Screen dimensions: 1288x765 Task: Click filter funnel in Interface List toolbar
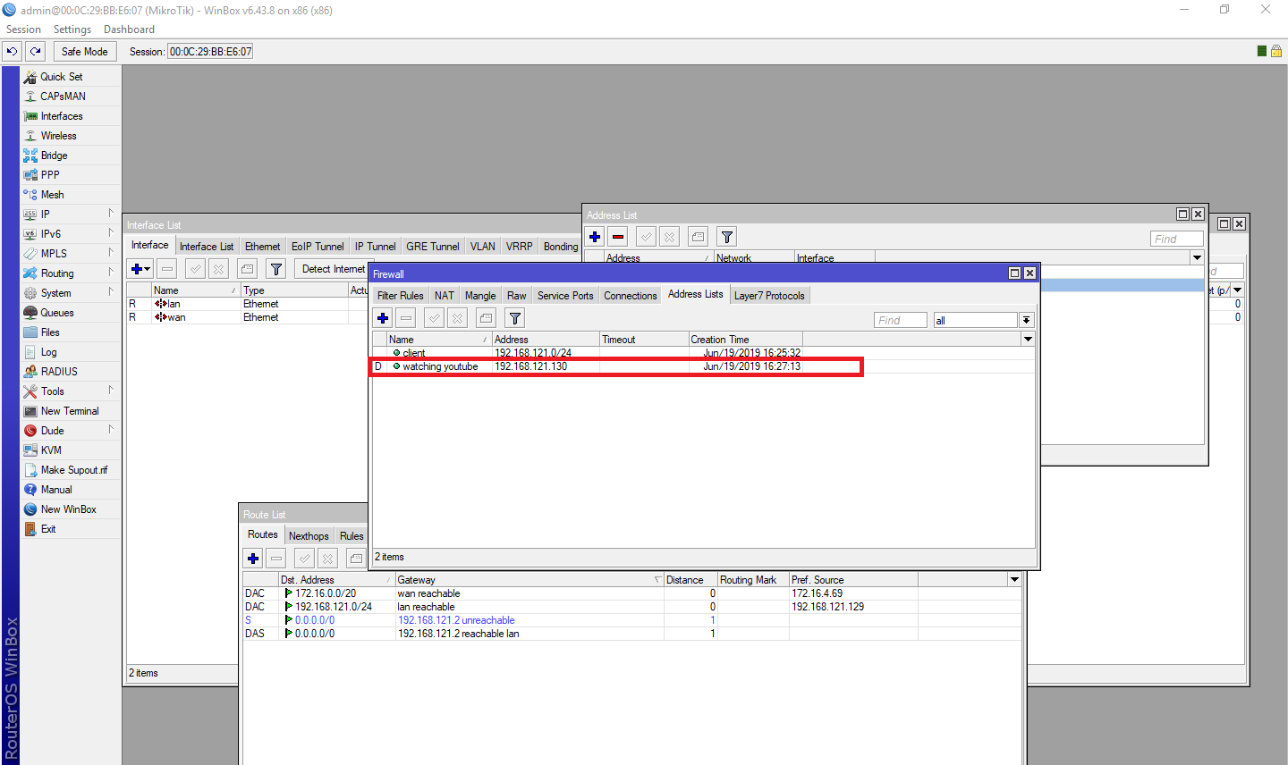[x=276, y=269]
